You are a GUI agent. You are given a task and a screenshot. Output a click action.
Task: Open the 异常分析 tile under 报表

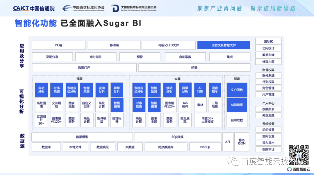pos(117,90)
